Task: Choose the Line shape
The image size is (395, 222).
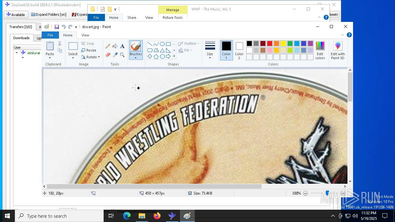Action: click(150, 44)
